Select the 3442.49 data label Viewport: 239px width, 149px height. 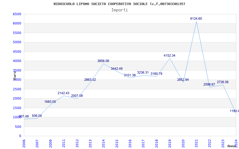pos(117,69)
